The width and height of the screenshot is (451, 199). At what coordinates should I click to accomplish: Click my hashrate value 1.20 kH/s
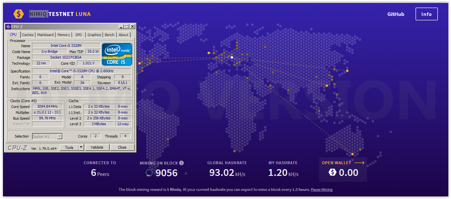coord(283,173)
